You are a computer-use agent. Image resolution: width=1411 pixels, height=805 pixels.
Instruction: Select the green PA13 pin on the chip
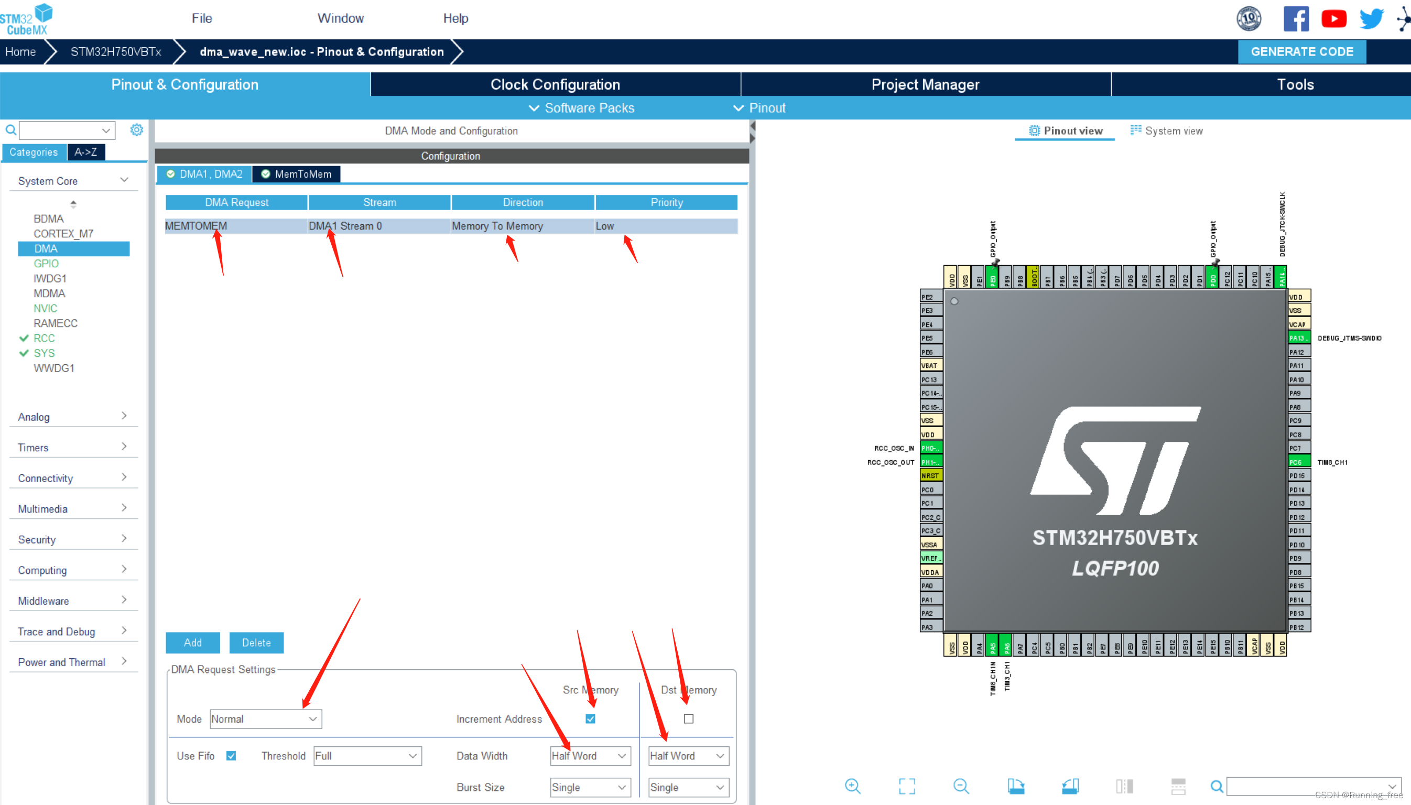[x=1299, y=338]
